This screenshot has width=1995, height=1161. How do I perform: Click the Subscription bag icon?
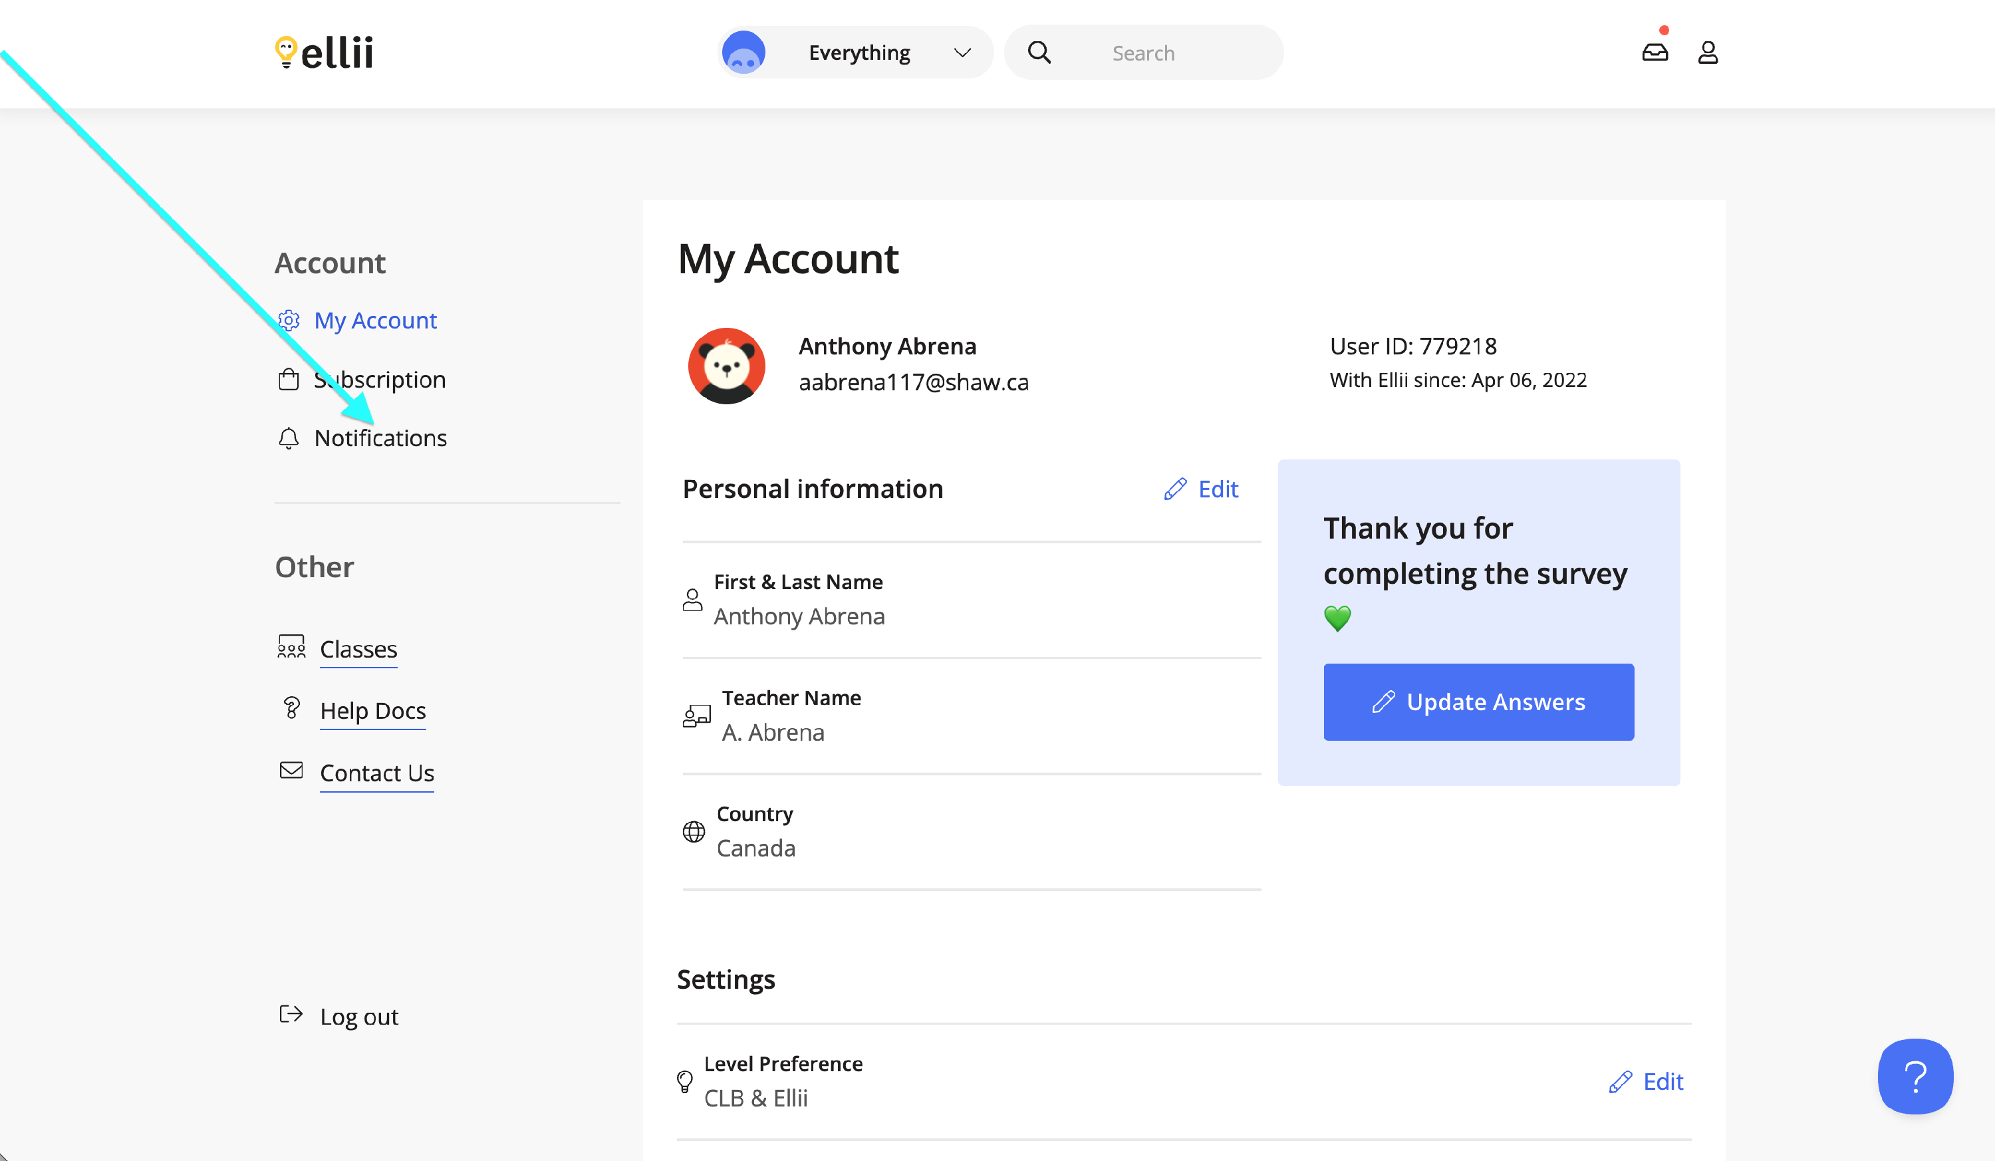click(x=289, y=380)
